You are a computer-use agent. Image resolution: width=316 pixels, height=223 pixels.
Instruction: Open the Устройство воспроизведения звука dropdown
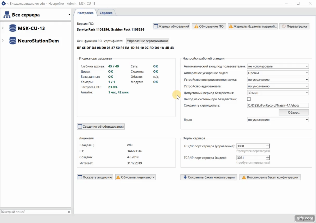[x=278, y=80]
